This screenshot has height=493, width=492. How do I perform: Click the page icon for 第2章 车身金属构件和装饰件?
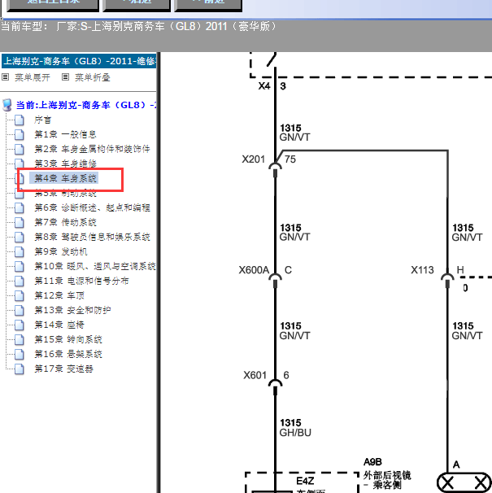20,149
